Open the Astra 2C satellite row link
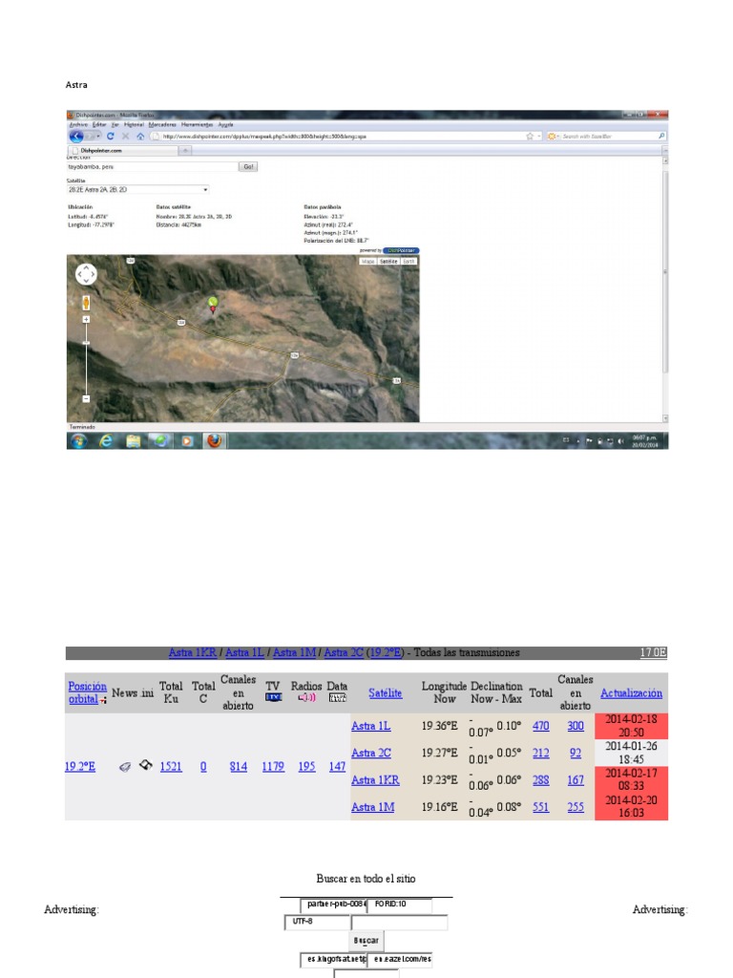This screenshot has width=733, height=978. 371,753
